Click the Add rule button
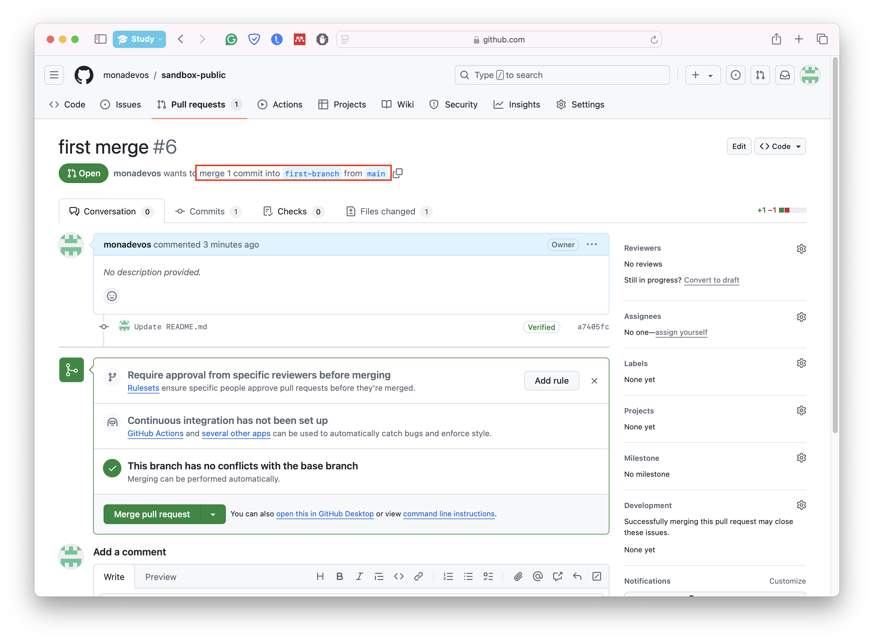 (551, 380)
